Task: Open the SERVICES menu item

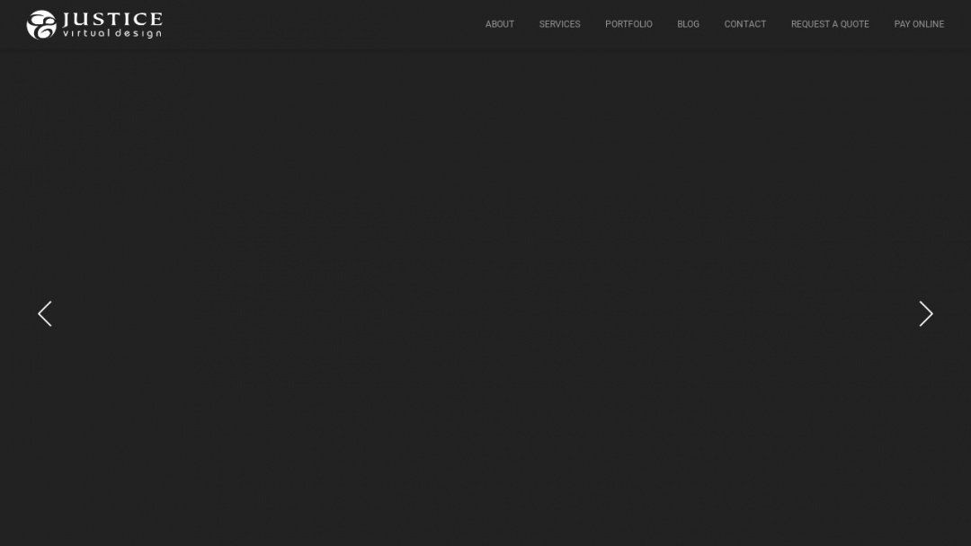Action: pyautogui.click(x=559, y=24)
